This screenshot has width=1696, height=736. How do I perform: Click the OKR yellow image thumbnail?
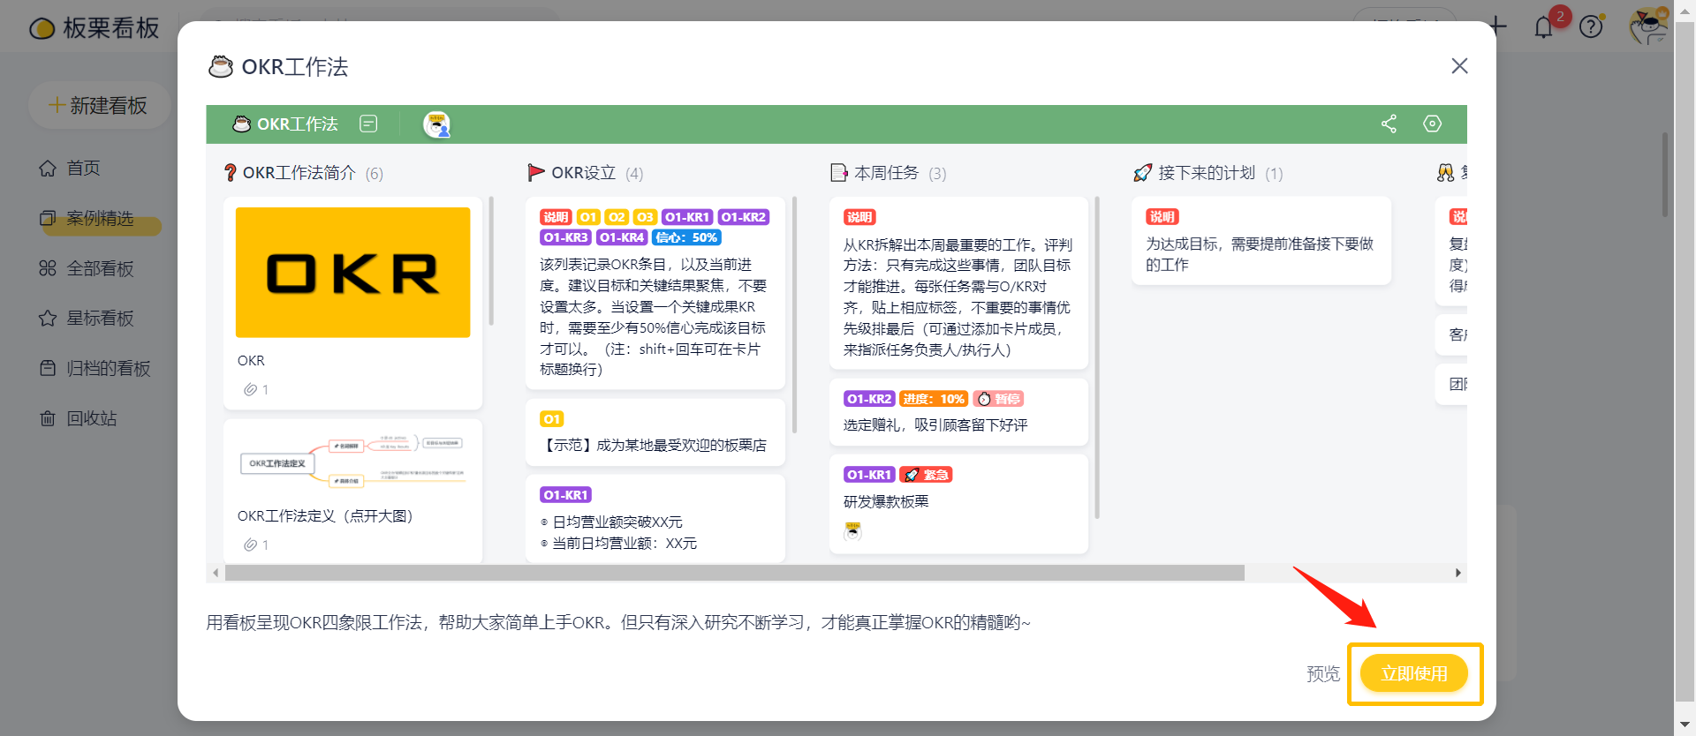[x=352, y=273]
